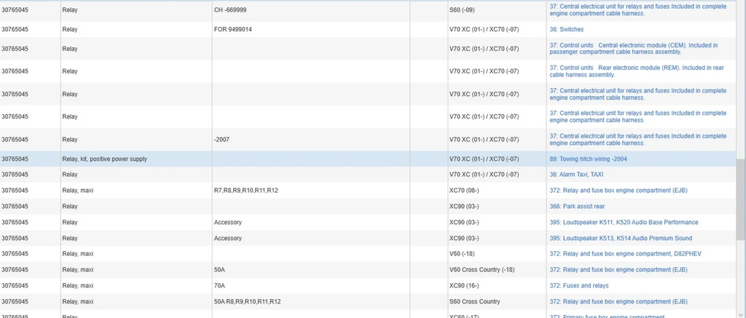The height and width of the screenshot is (318, 746).
Task: Select the 'Relay' cell in the Park assist rear row
Action: 136,206
